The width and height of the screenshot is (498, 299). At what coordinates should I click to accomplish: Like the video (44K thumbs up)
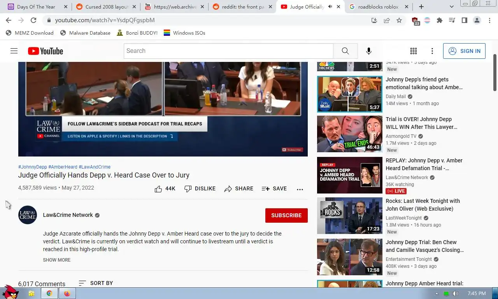coord(165,189)
